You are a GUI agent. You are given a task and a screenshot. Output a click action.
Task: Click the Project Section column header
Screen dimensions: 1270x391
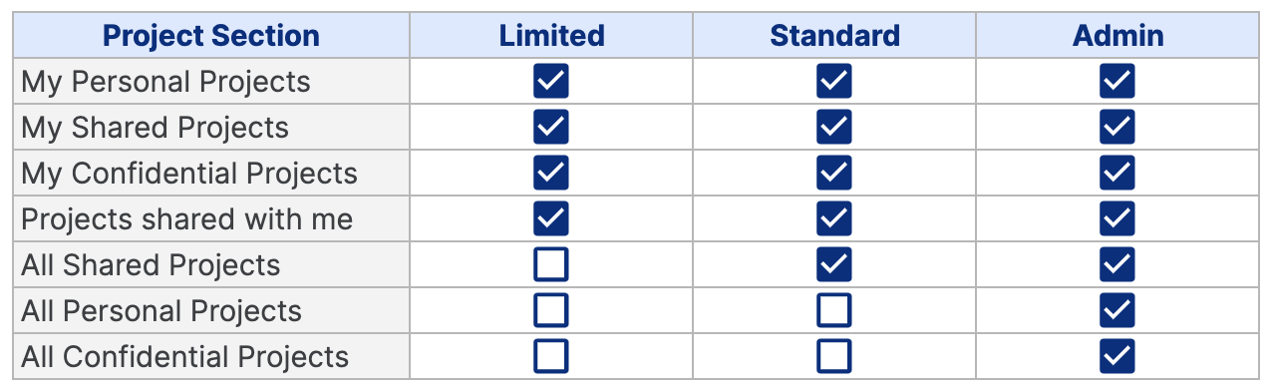click(x=211, y=36)
